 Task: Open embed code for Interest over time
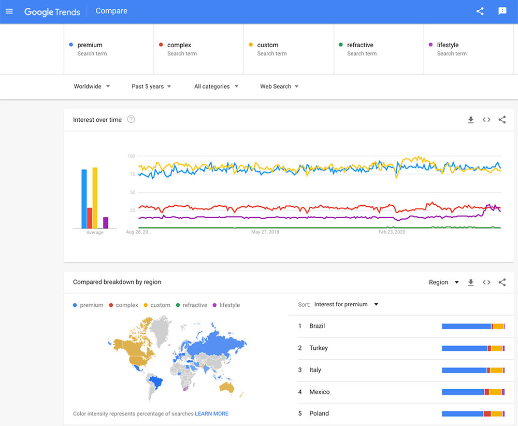click(x=486, y=120)
